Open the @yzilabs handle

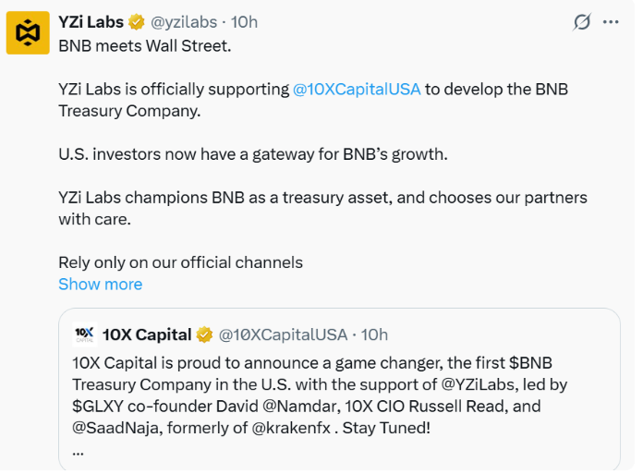tap(184, 22)
